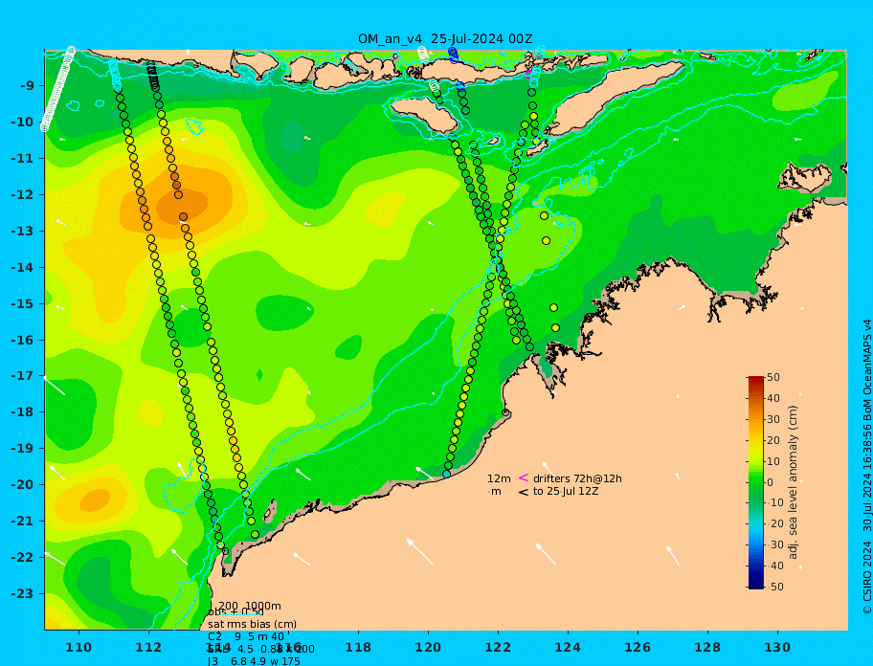Screen dimensions: 873x666
Task: Click latitude axis label '-15'
Action: point(23,303)
